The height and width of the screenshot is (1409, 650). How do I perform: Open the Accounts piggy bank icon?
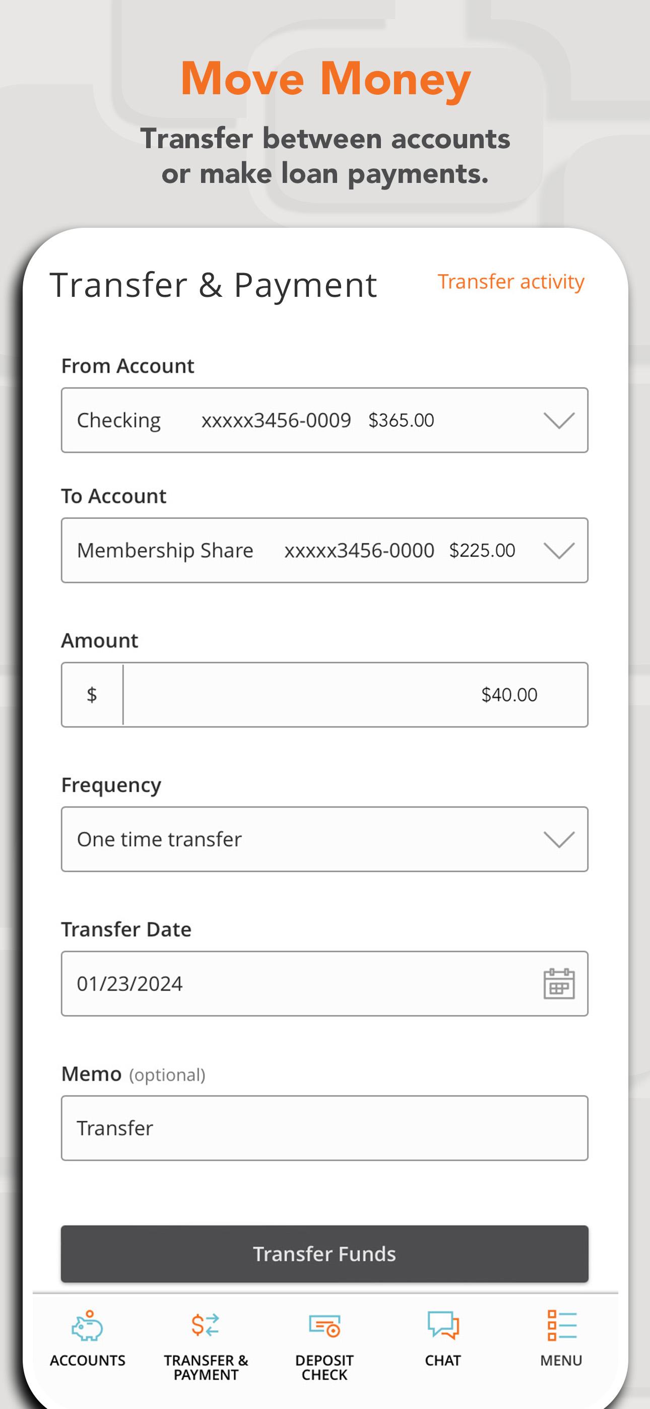(88, 1325)
